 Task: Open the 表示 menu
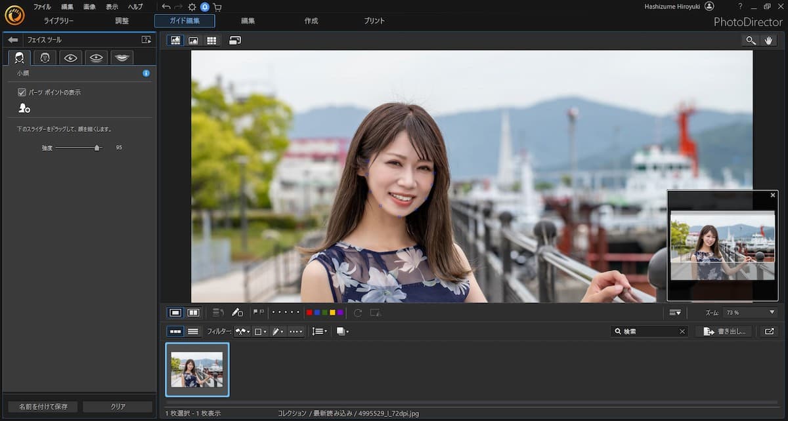(x=112, y=7)
